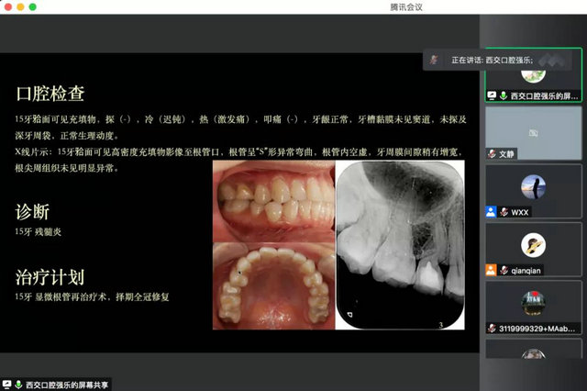This screenshot has width=587, height=391.
Task: Click the muted microphone icon next to qianqian
Action: [504, 270]
